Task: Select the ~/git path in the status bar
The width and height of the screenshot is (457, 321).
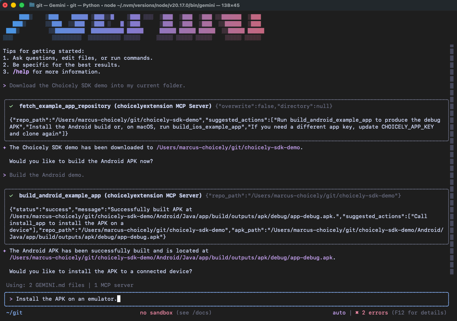Action: (14, 312)
